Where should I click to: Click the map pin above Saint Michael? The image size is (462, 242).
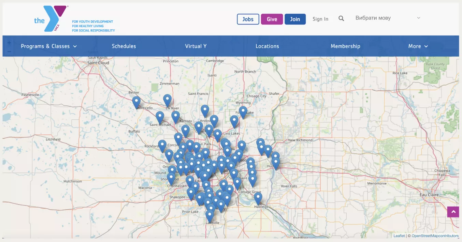[x=160, y=117]
